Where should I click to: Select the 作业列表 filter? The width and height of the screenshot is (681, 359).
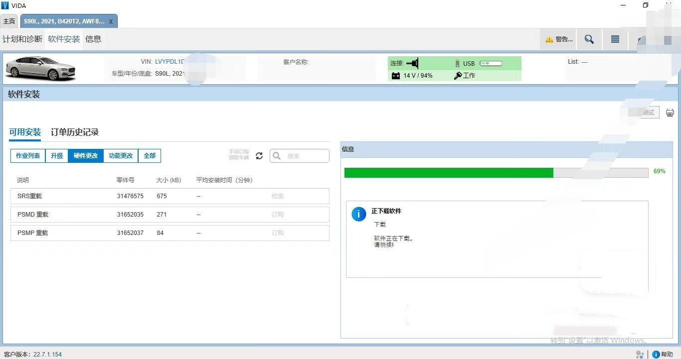tap(28, 156)
